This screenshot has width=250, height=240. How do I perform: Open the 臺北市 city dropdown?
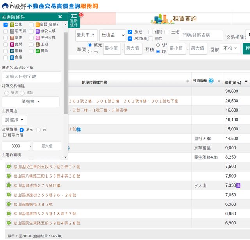[86, 36]
